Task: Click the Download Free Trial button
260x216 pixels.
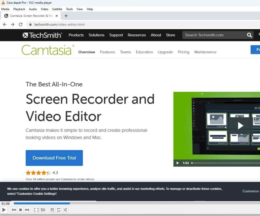Action: coord(54,158)
